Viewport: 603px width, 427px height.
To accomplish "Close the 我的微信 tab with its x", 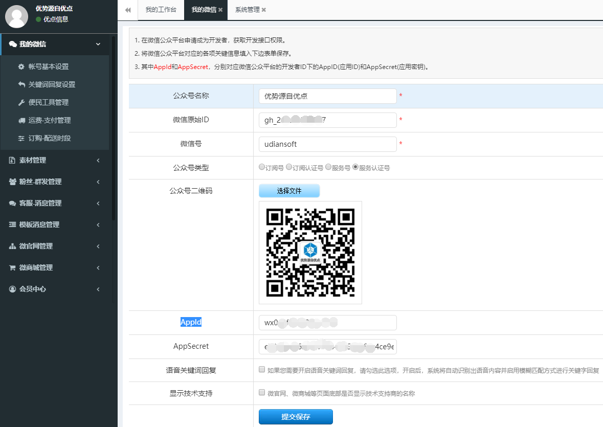I will 220,10.
